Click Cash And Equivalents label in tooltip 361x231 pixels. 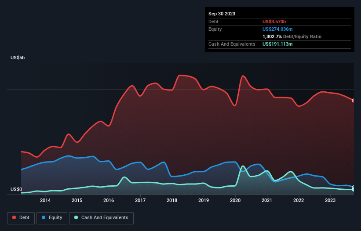[x=232, y=44]
